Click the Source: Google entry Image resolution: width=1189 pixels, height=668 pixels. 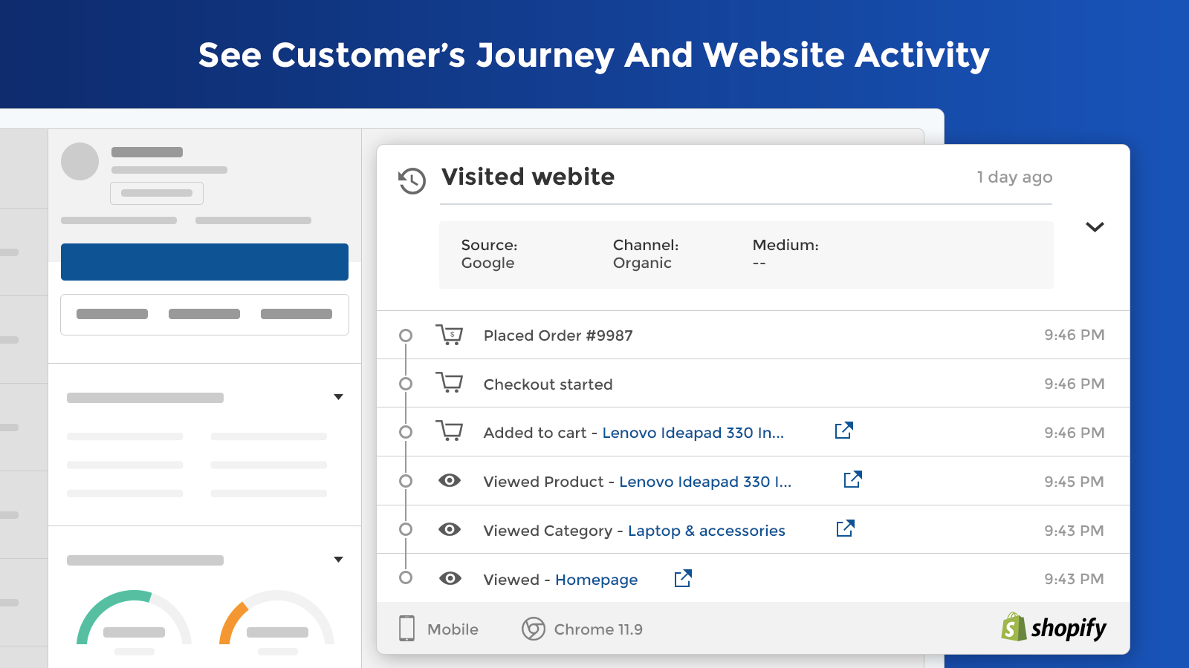click(x=490, y=254)
